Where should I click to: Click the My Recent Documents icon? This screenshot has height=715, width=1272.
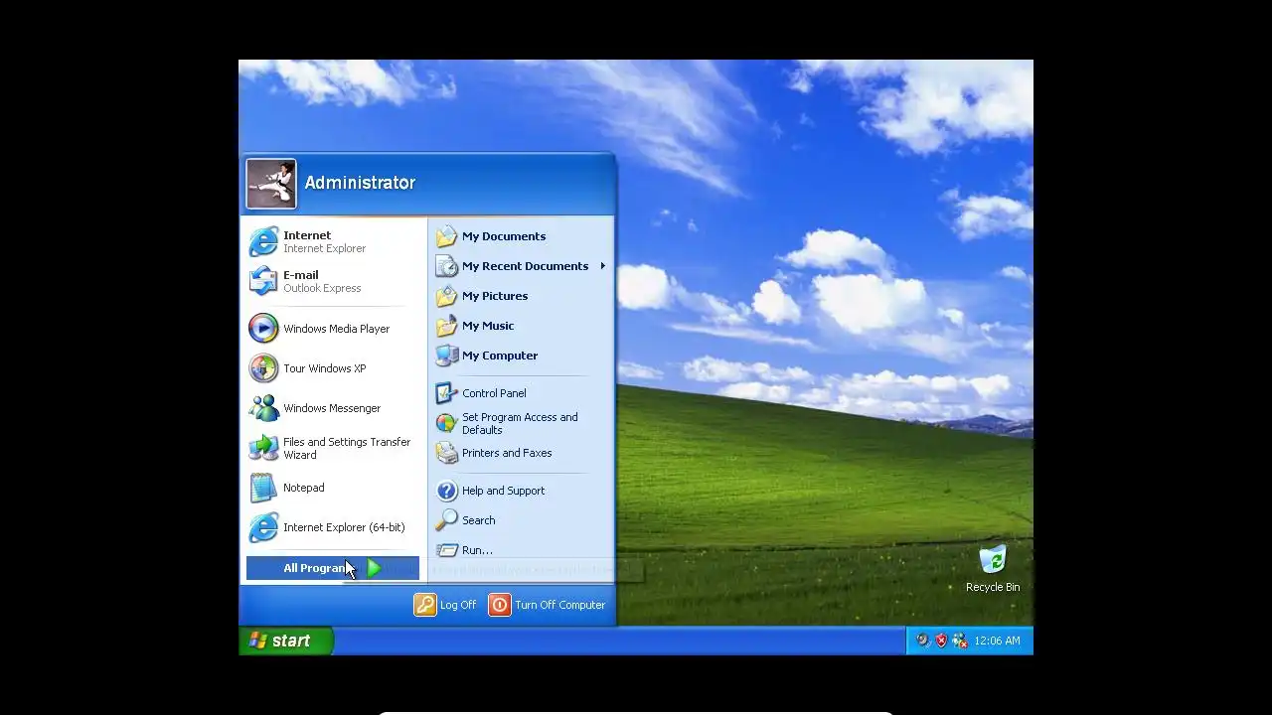pos(446,266)
